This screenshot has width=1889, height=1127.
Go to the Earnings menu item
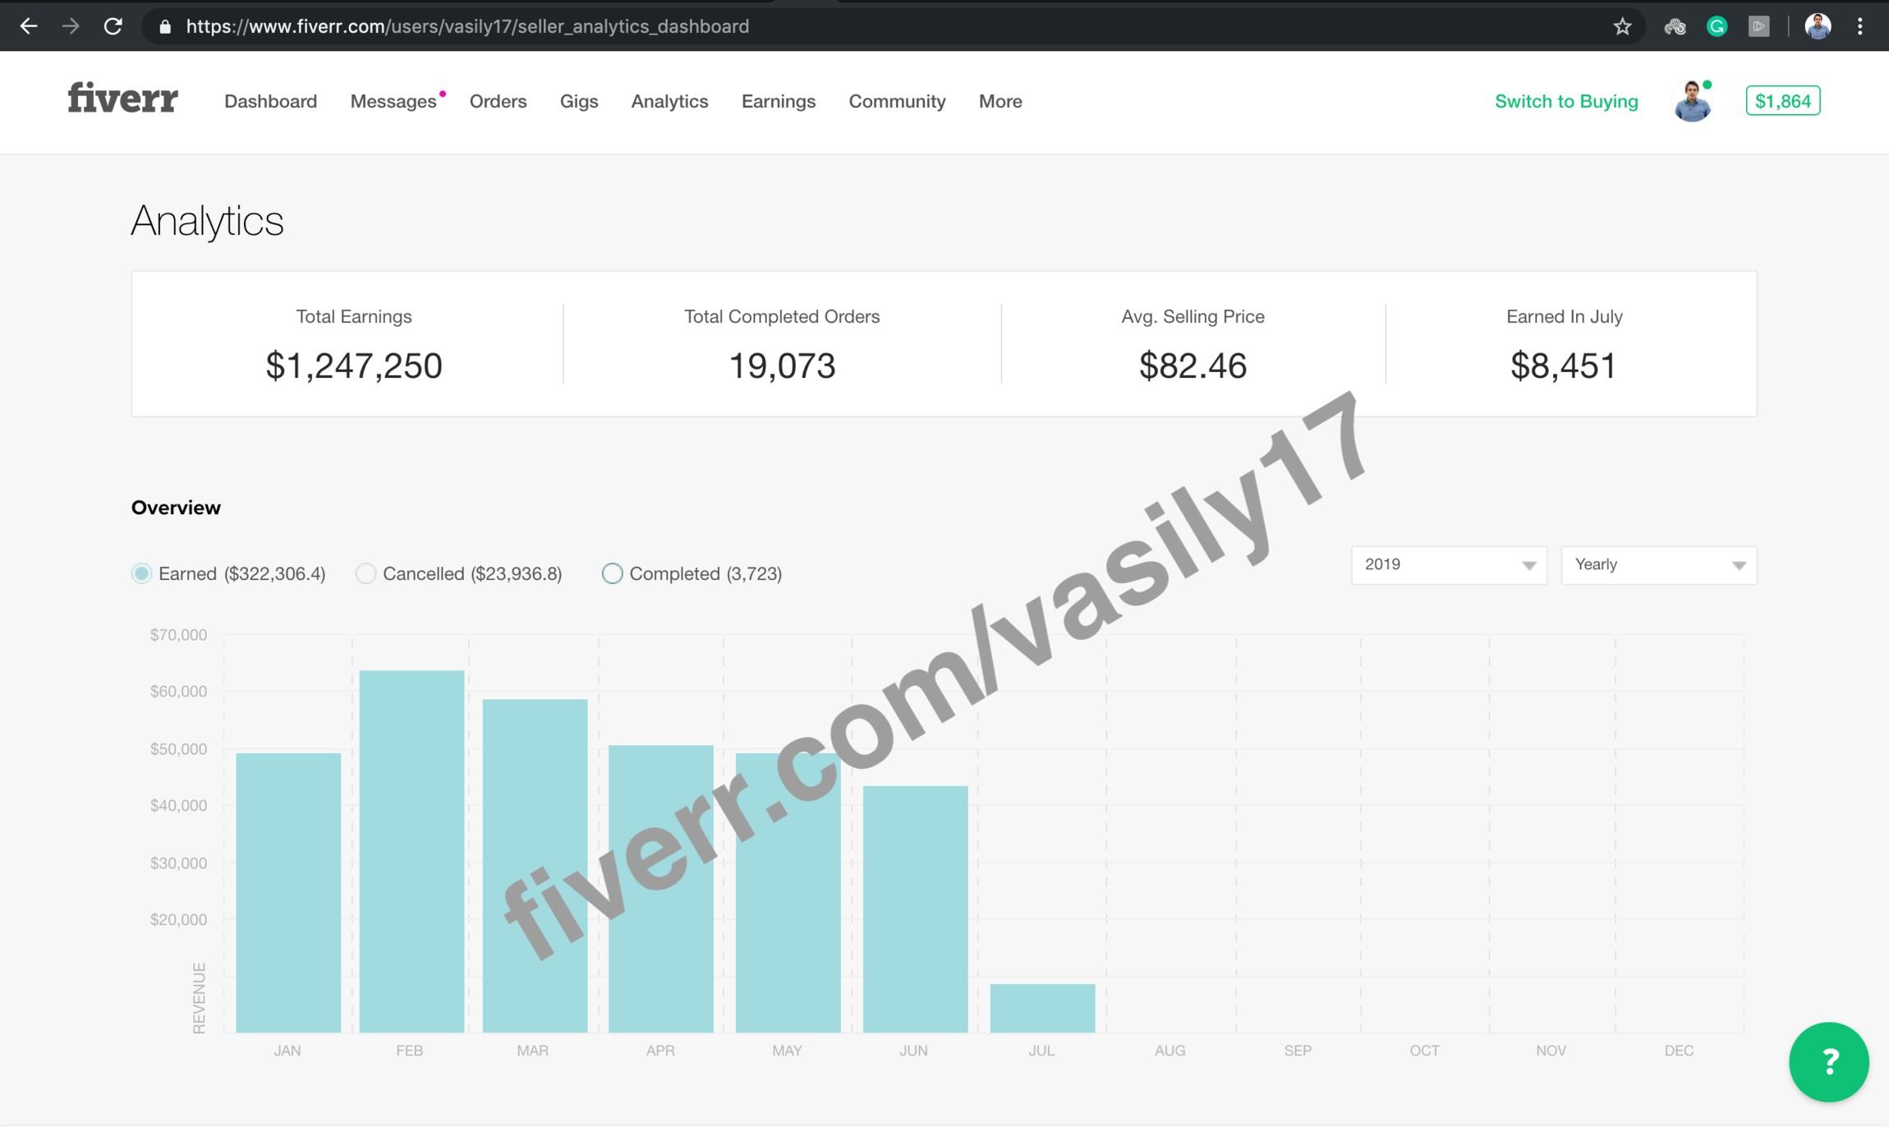(778, 101)
